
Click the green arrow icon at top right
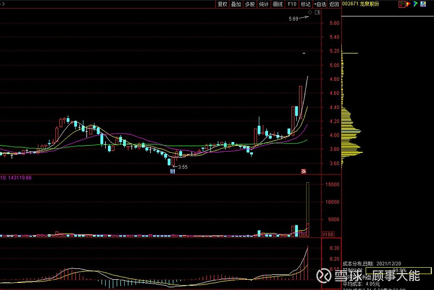[x=416, y=4]
